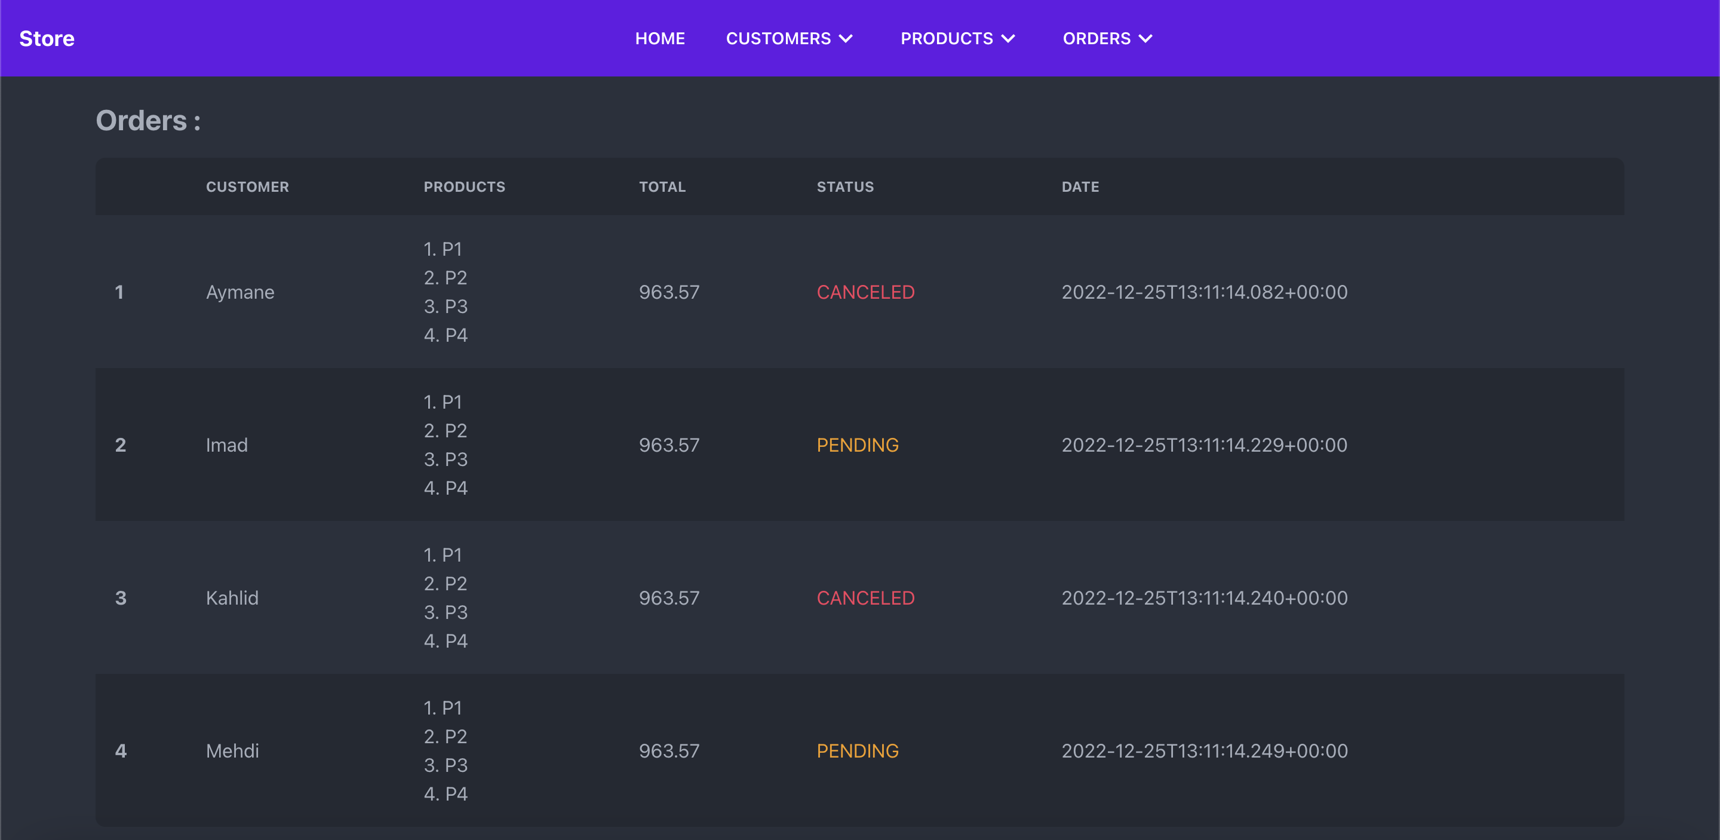Click the order number 2 cell
The width and height of the screenshot is (1720, 840).
coord(120,444)
